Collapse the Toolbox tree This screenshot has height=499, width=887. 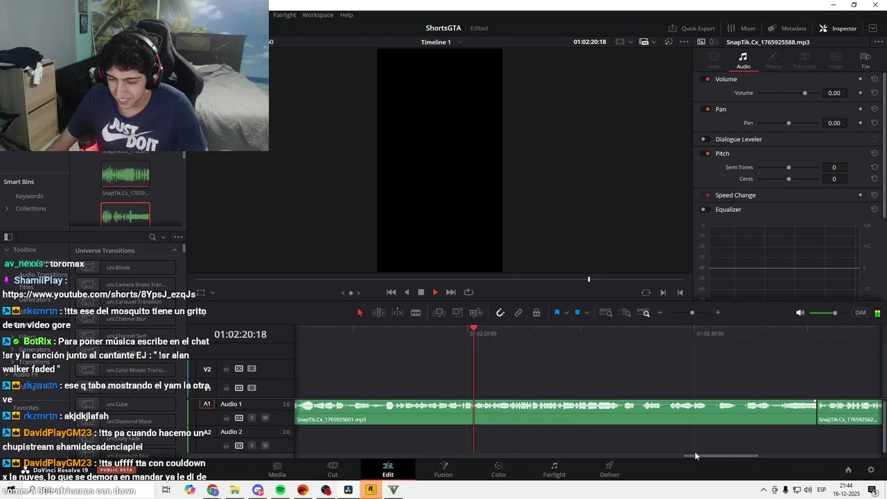(7, 249)
